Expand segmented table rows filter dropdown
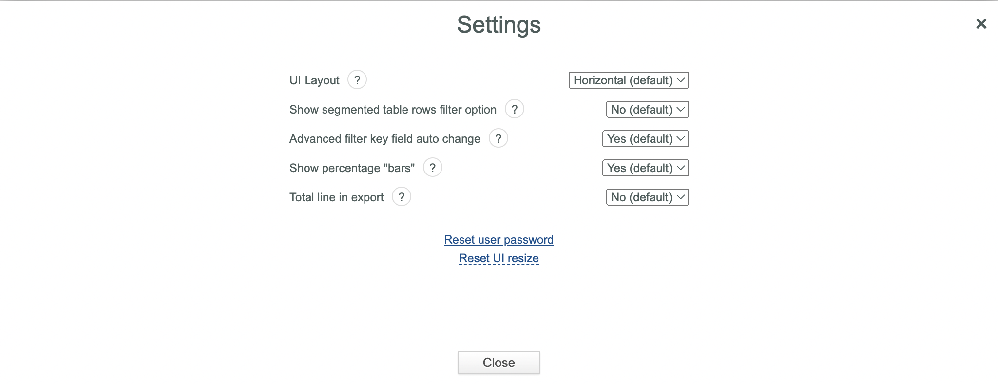The height and width of the screenshot is (384, 998). tap(648, 110)
